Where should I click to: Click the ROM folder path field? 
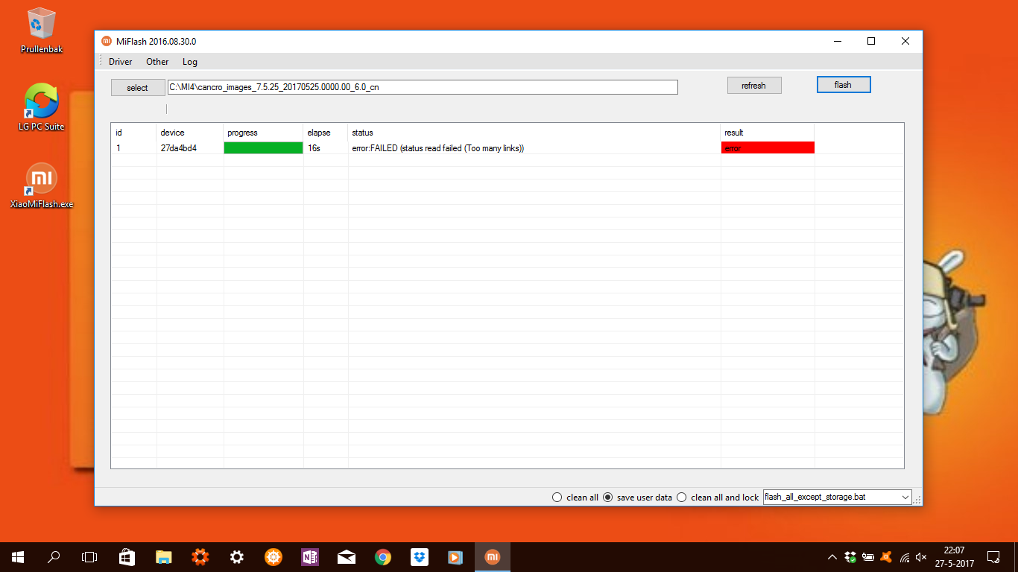pos(423,87)
